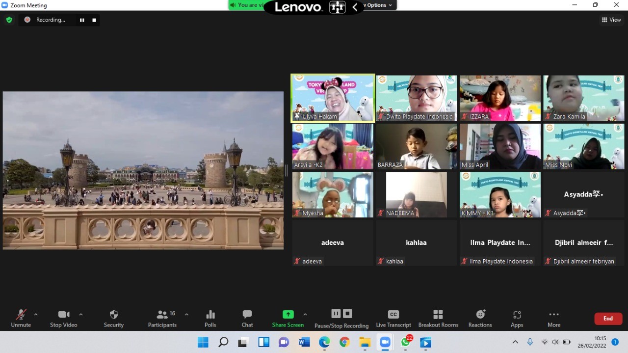Open Microsoft Word from taskbar
628x353 pixels.
click(304, 342)
